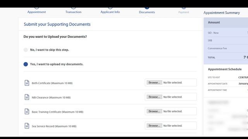Click the 'SRB' amount row
The width and height of the screenshot is (248, 139).
point(228,41)
